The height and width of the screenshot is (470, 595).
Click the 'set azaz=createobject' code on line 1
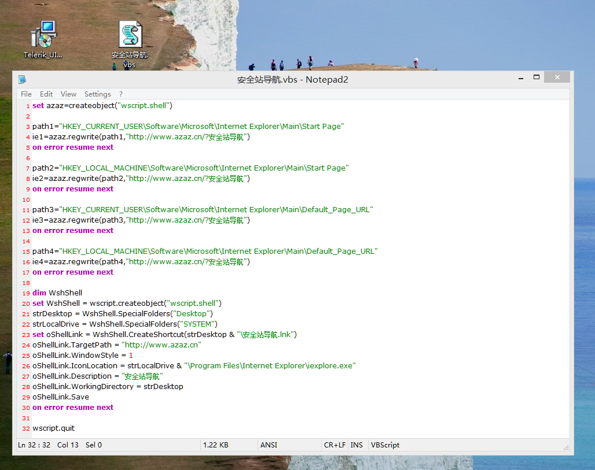(102, 106)
